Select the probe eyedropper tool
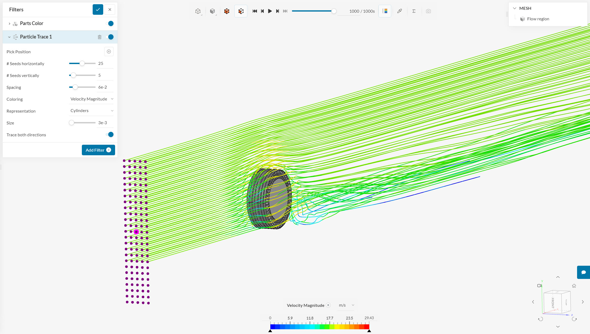Viewport: 590px width, 334px height. [x=399, y=11]
